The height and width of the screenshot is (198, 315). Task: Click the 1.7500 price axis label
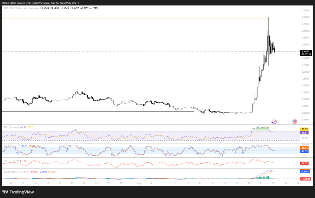[305, 10]
